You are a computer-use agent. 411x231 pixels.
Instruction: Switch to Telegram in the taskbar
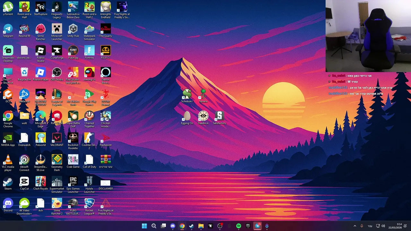(x=258, y=226)
